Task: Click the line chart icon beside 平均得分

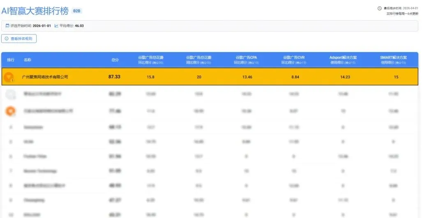Action: (x=56, y=26)
